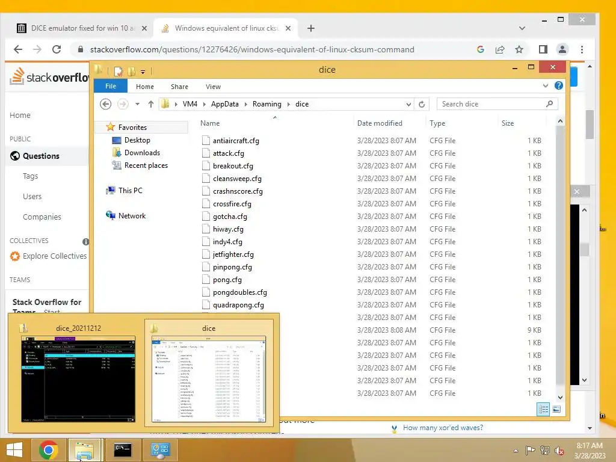Click the file icon next to antiaircraft.cfg
Image resolution: width=616 pixels, height=462 pixels.
[x=206, y=140]
